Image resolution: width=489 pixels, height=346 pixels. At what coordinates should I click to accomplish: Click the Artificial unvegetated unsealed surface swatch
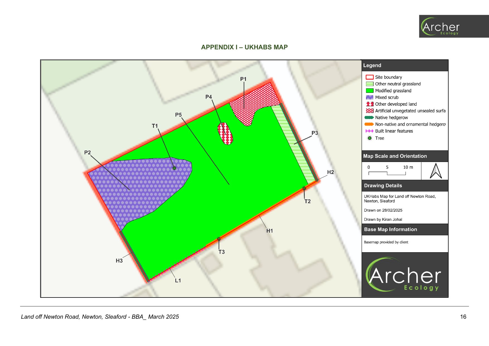click(369, 111)
